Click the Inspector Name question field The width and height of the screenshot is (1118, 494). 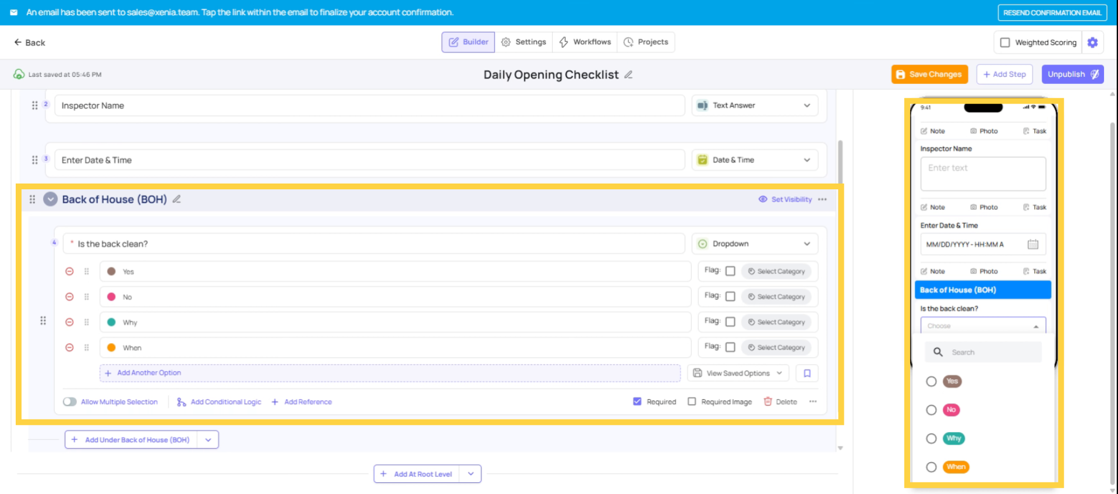click(x=369, y=105)
